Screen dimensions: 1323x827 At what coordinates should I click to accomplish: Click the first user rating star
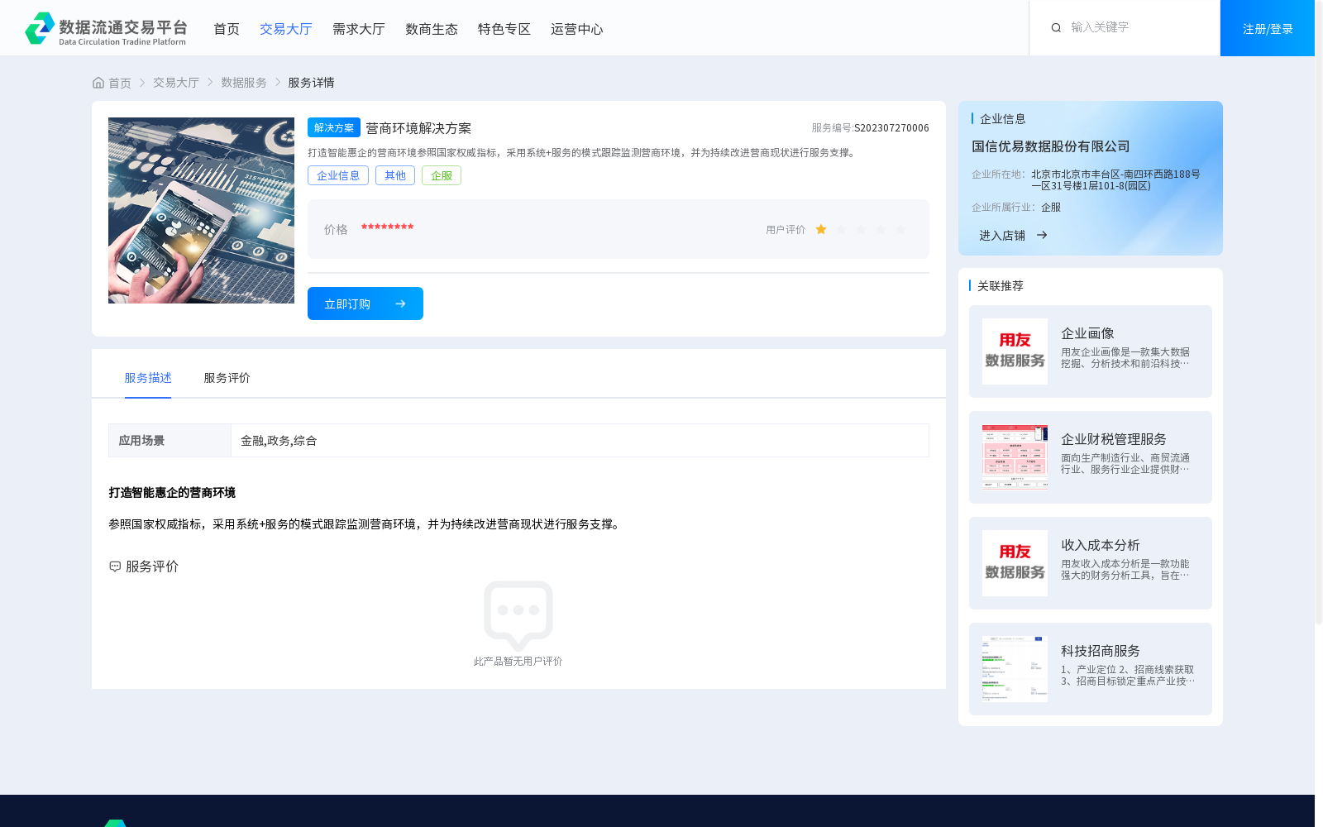(821, 229)
